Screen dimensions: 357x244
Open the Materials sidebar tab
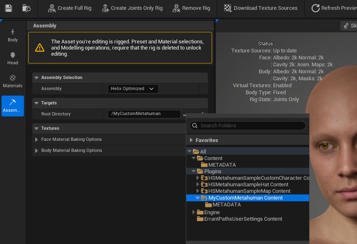[x=13, y=81]
